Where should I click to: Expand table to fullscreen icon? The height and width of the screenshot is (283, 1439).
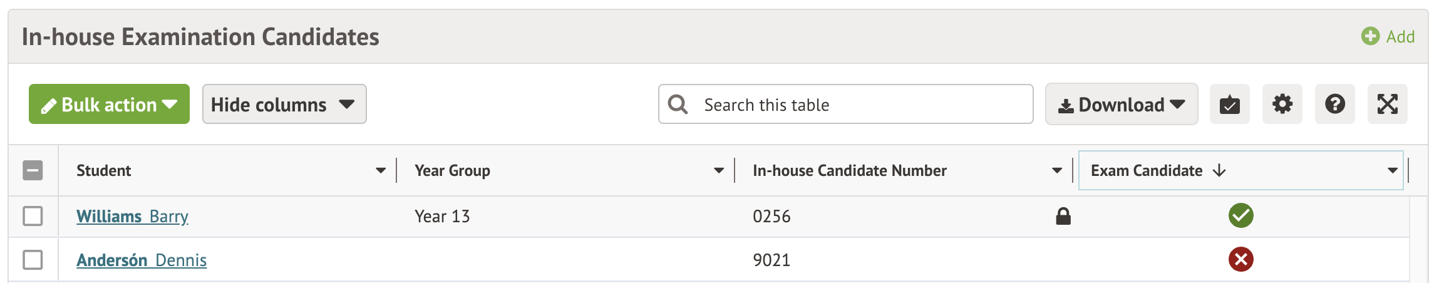pyautogui.click(x=1387, y=105)
